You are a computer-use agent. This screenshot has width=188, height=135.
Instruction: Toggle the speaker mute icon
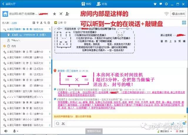coord(6,131)
